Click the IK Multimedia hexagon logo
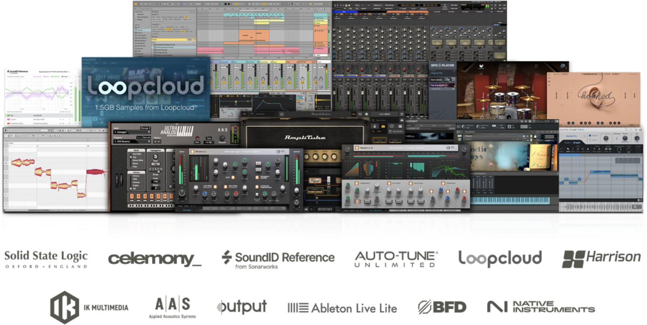647x325 pixels. (64, 307)
